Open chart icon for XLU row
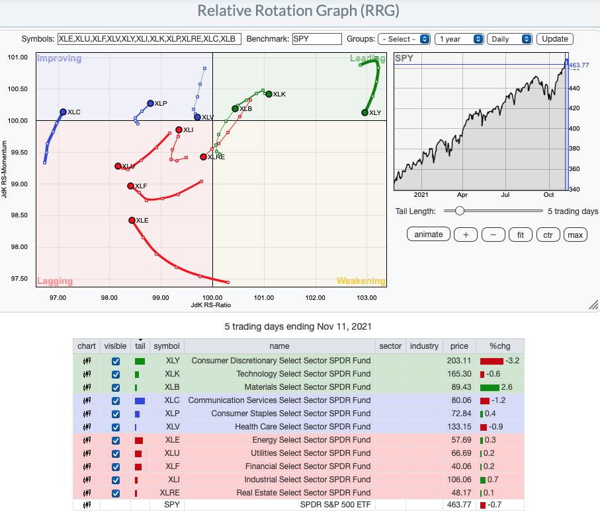Viewport: 600px width, 512px height. (87, 453)
